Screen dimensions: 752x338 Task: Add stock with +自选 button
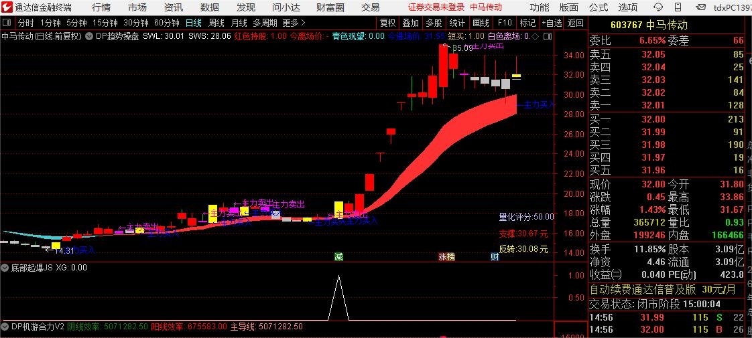point(552,23)
